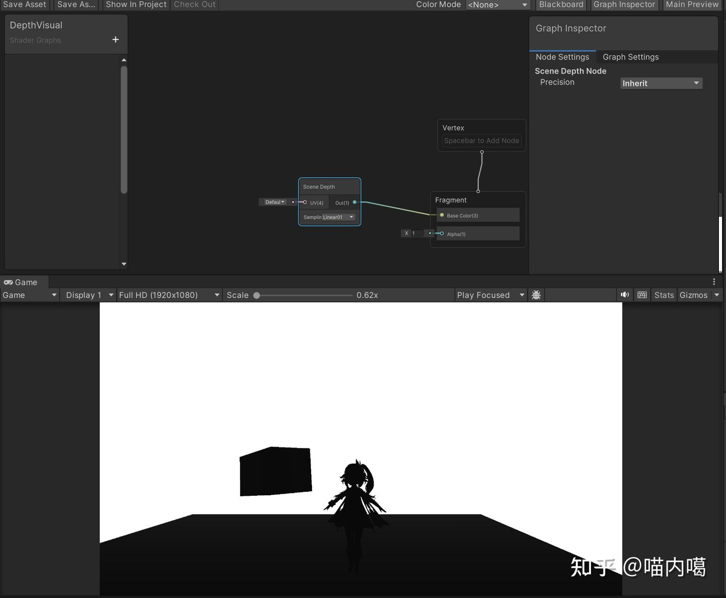Adjust the Scale slider in Game view
Screen dimensions: 726x598
(257, 295)
